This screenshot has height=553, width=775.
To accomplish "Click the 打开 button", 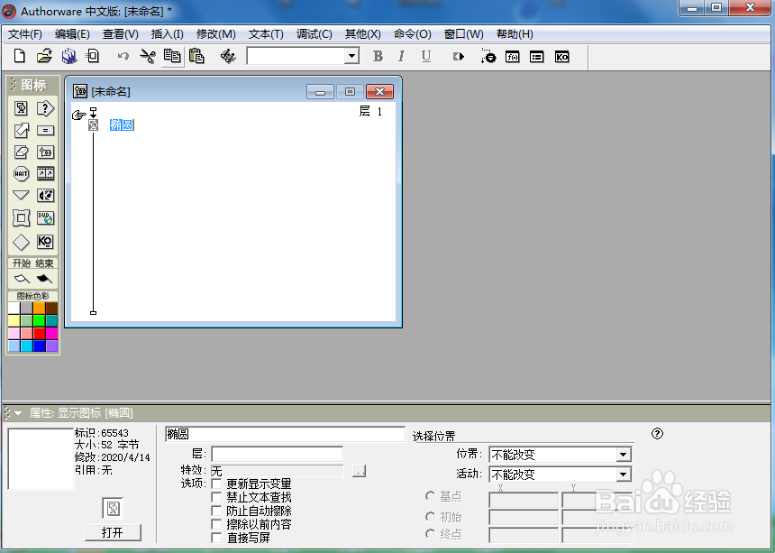I will click(x=113, y=532).
